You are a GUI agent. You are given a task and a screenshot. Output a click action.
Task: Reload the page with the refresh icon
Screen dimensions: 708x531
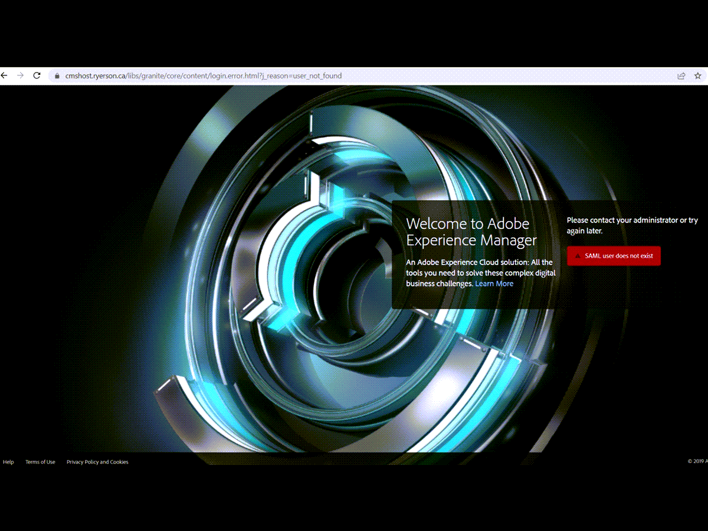(37, 76)
